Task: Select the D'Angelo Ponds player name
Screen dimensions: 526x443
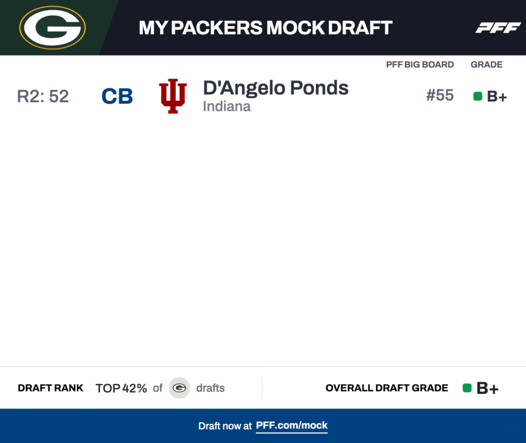Action: (x=275, y=88)
